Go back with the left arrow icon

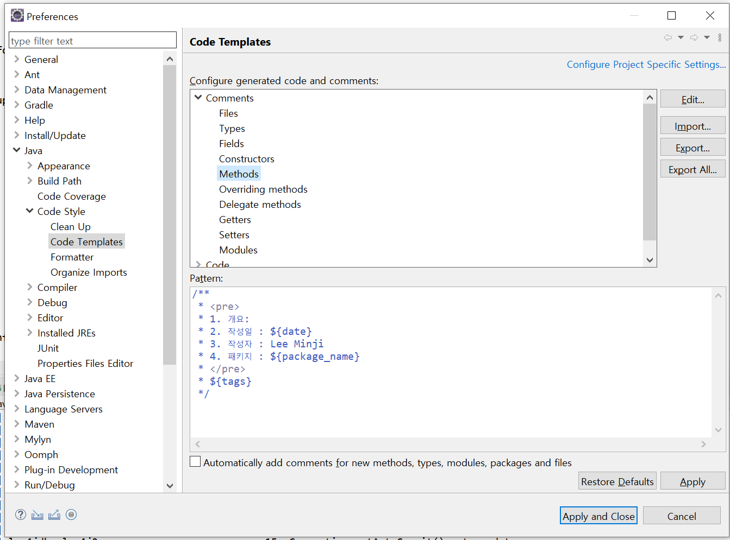tap(668, 37)
